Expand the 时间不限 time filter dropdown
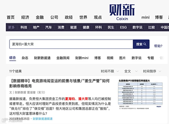Image resolution: width=169 pixels, height=124 pixels. coord(110,71)
